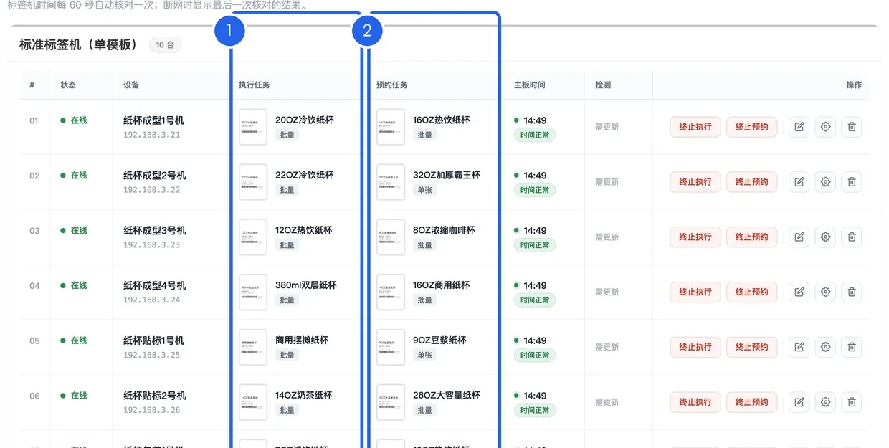Select the IP address 192.168.3.22
Screen dimensions: 889x448
click(x=152, y=190)
